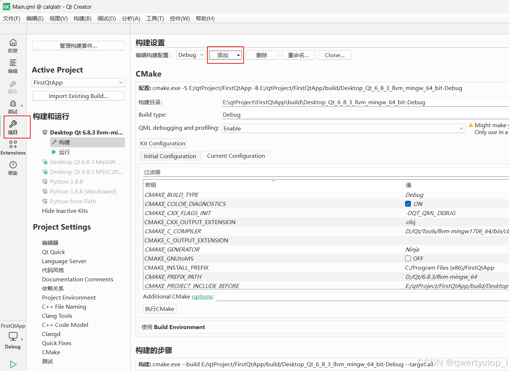Viewport: 509px width, 371px height.
Task: Open the Help (帮助) mode
Action: pyautogui.click(x=13, y=168)
